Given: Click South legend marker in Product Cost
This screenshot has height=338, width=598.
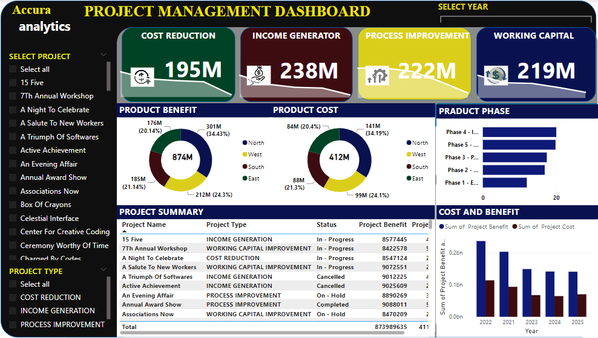Looking at the screenshot, I should (409, 167).
